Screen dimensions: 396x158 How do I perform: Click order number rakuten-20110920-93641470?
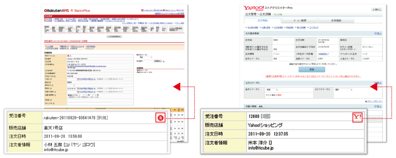tap(70, 117)
